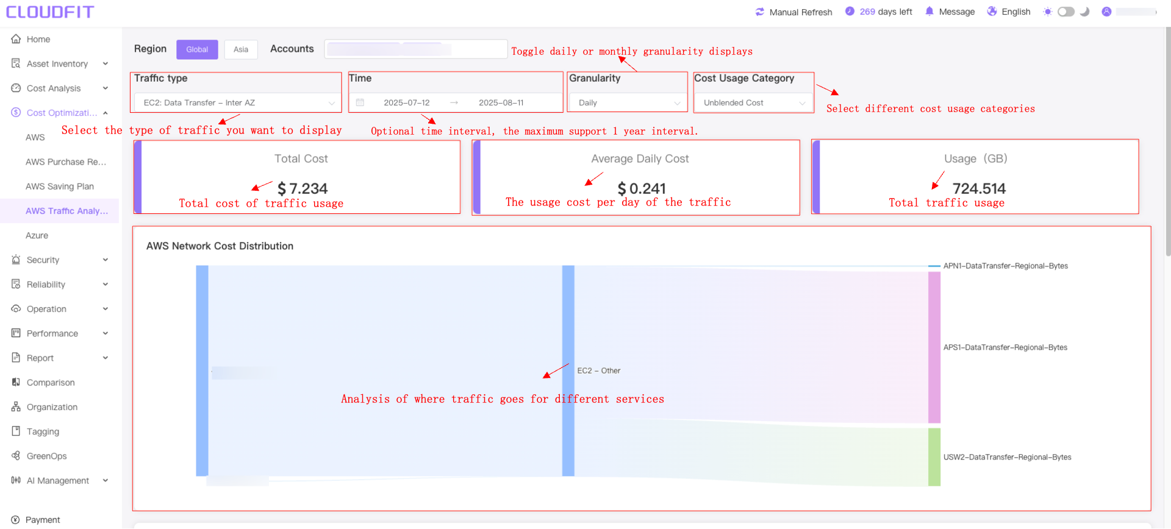
Task: Expand the Operation menu chevron
Action: click(x=106, y=309)
